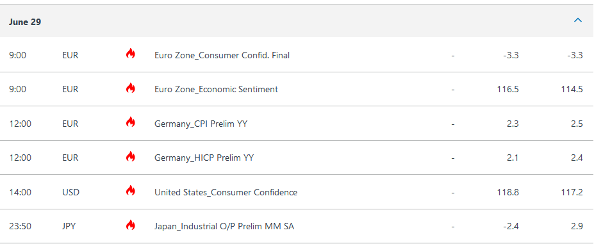594x244 pixels.
Task: Open Euro Zone_Economic Sentiment event
Action: (x=217, y=90)
